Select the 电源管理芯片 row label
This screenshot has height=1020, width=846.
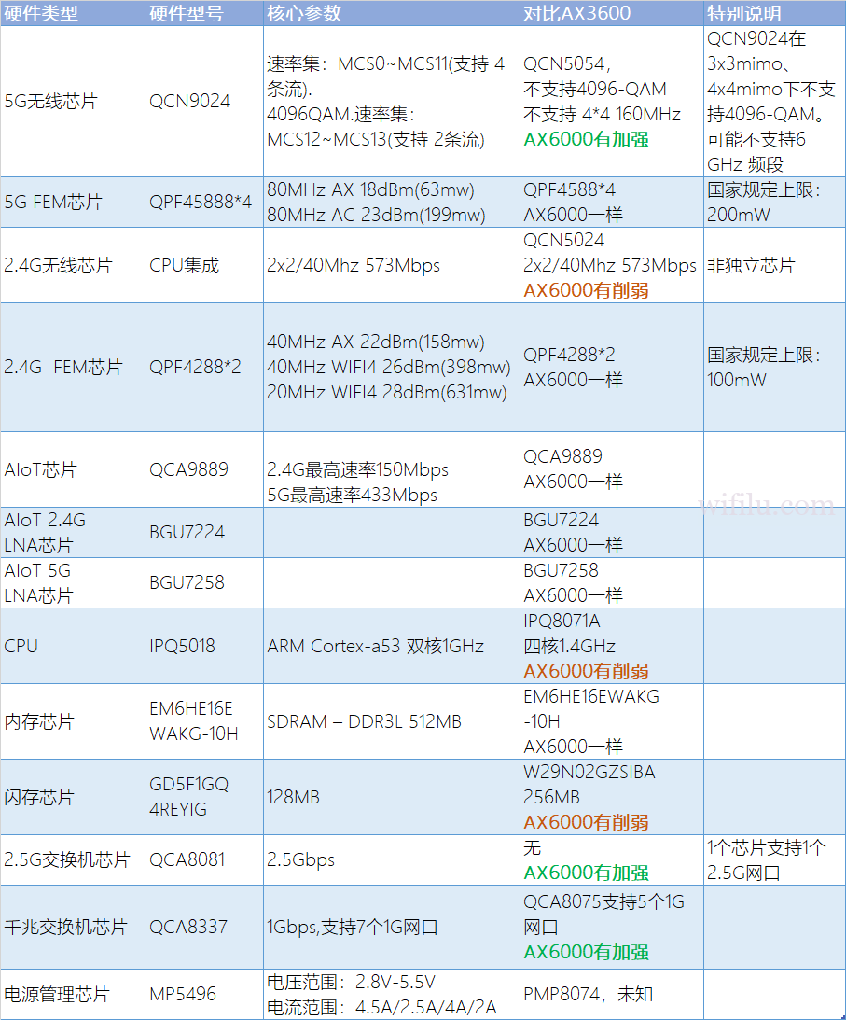click(x=73, y=995)
